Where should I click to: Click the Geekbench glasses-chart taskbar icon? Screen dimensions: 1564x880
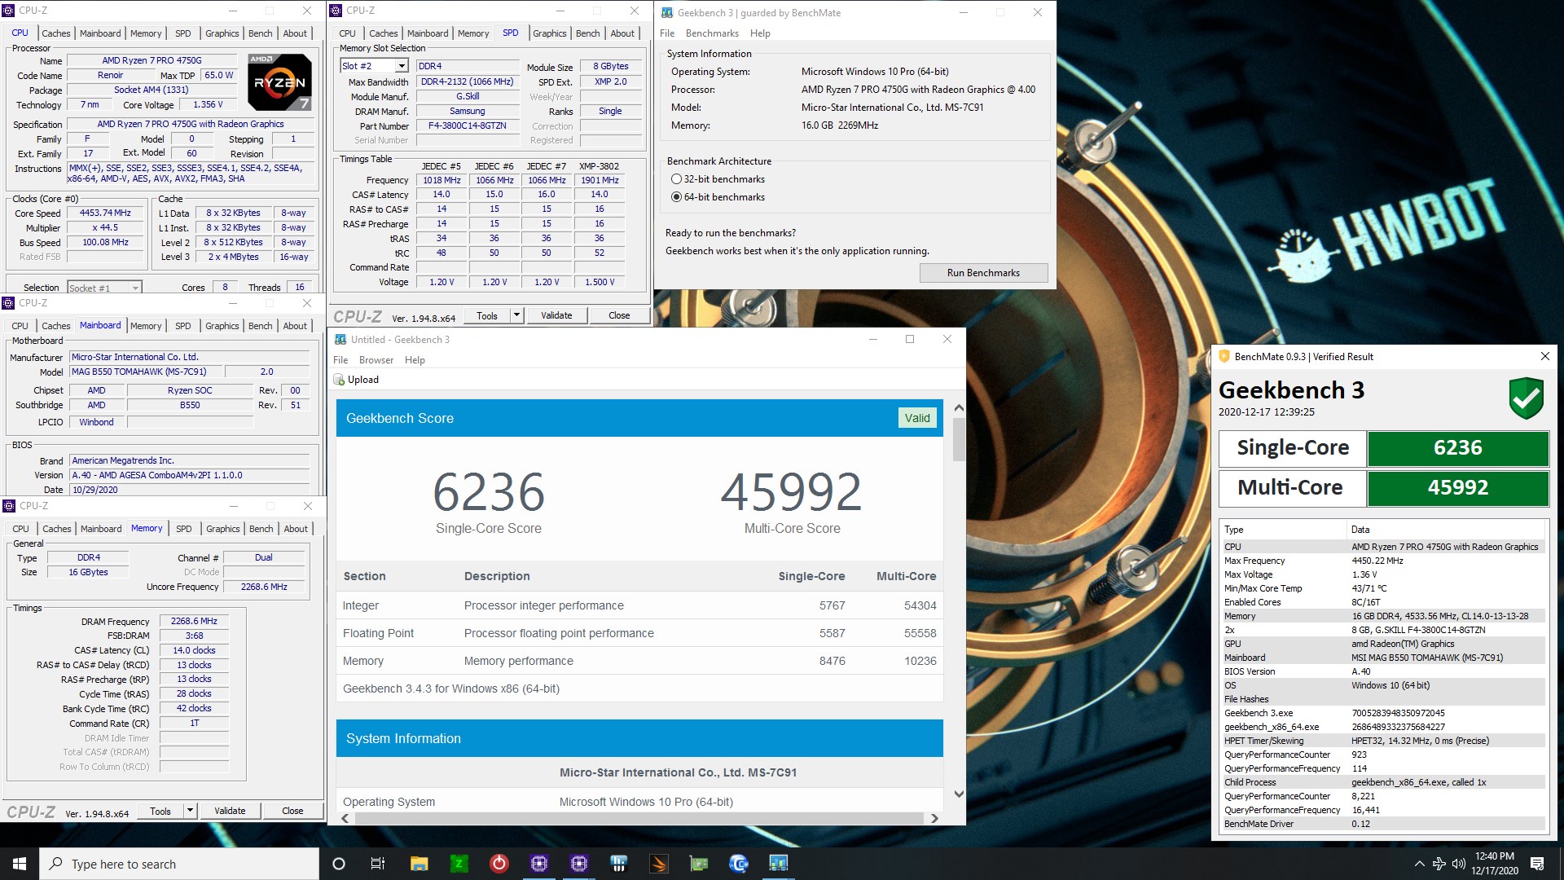[778, 864]
